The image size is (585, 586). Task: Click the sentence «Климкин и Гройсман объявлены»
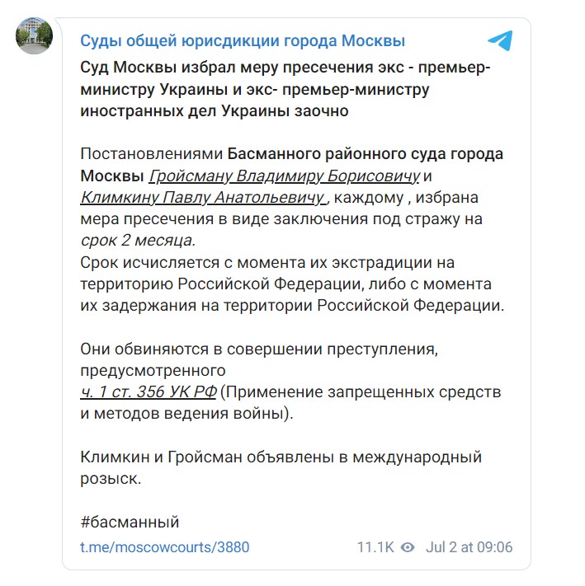pyautogui.click(x=281, y=457)
